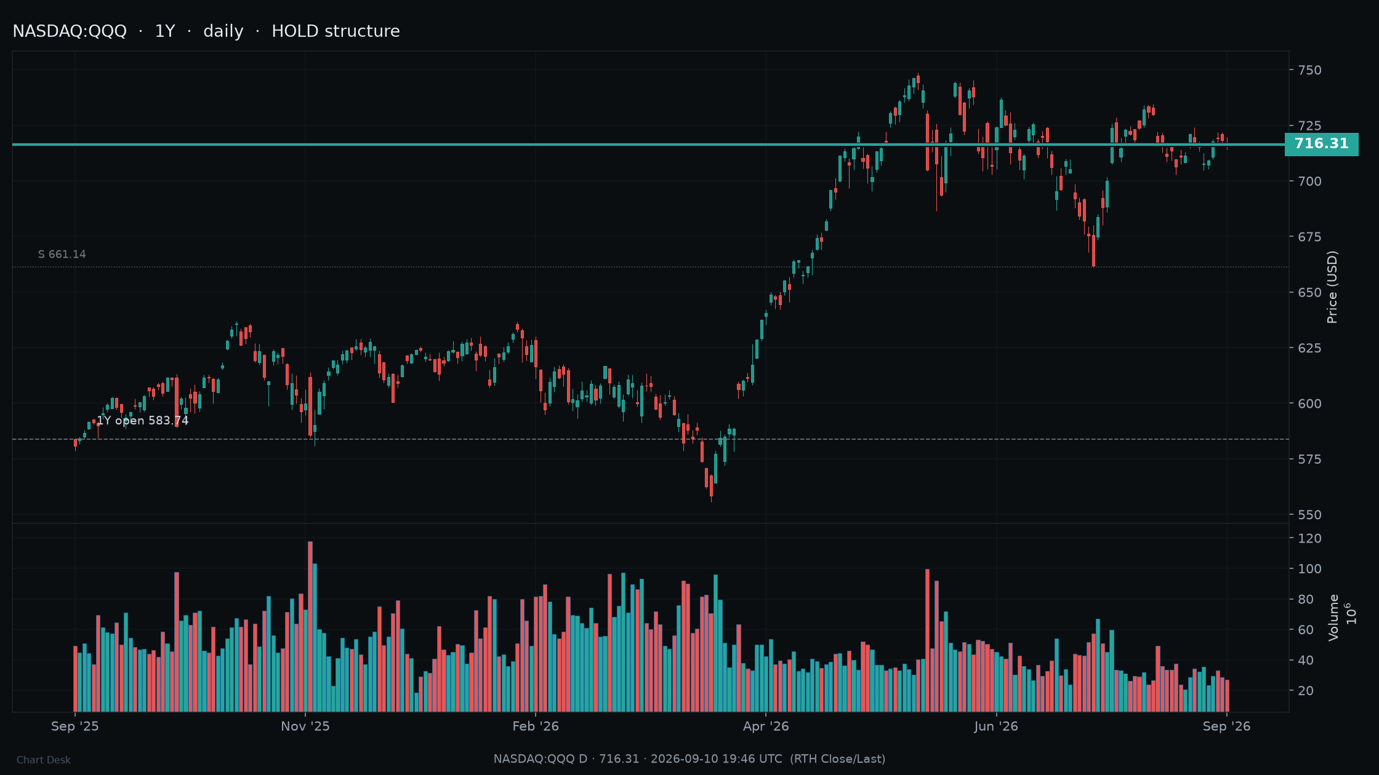Viewport: 1379px width, 775px height.
Task: Click the 675 price axis label
Action: coord(1310,237)
